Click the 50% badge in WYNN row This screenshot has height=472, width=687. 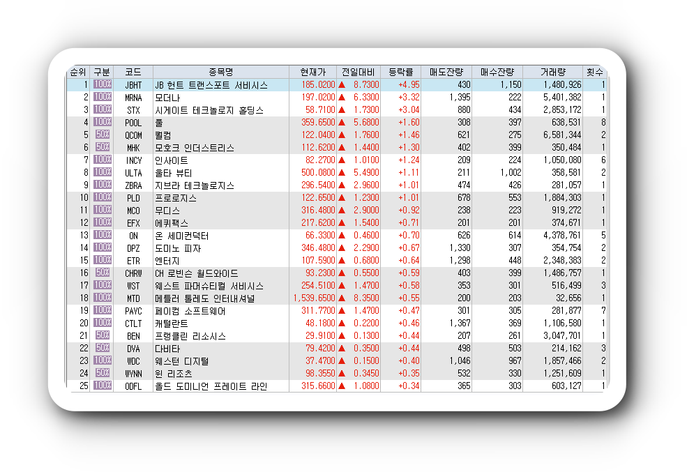point(103,373)
